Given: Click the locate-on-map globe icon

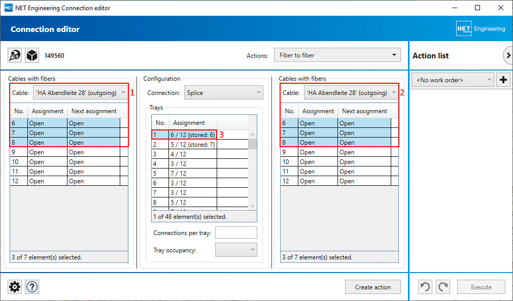Looking at the screenshot, I should click(x=15, y=55).
